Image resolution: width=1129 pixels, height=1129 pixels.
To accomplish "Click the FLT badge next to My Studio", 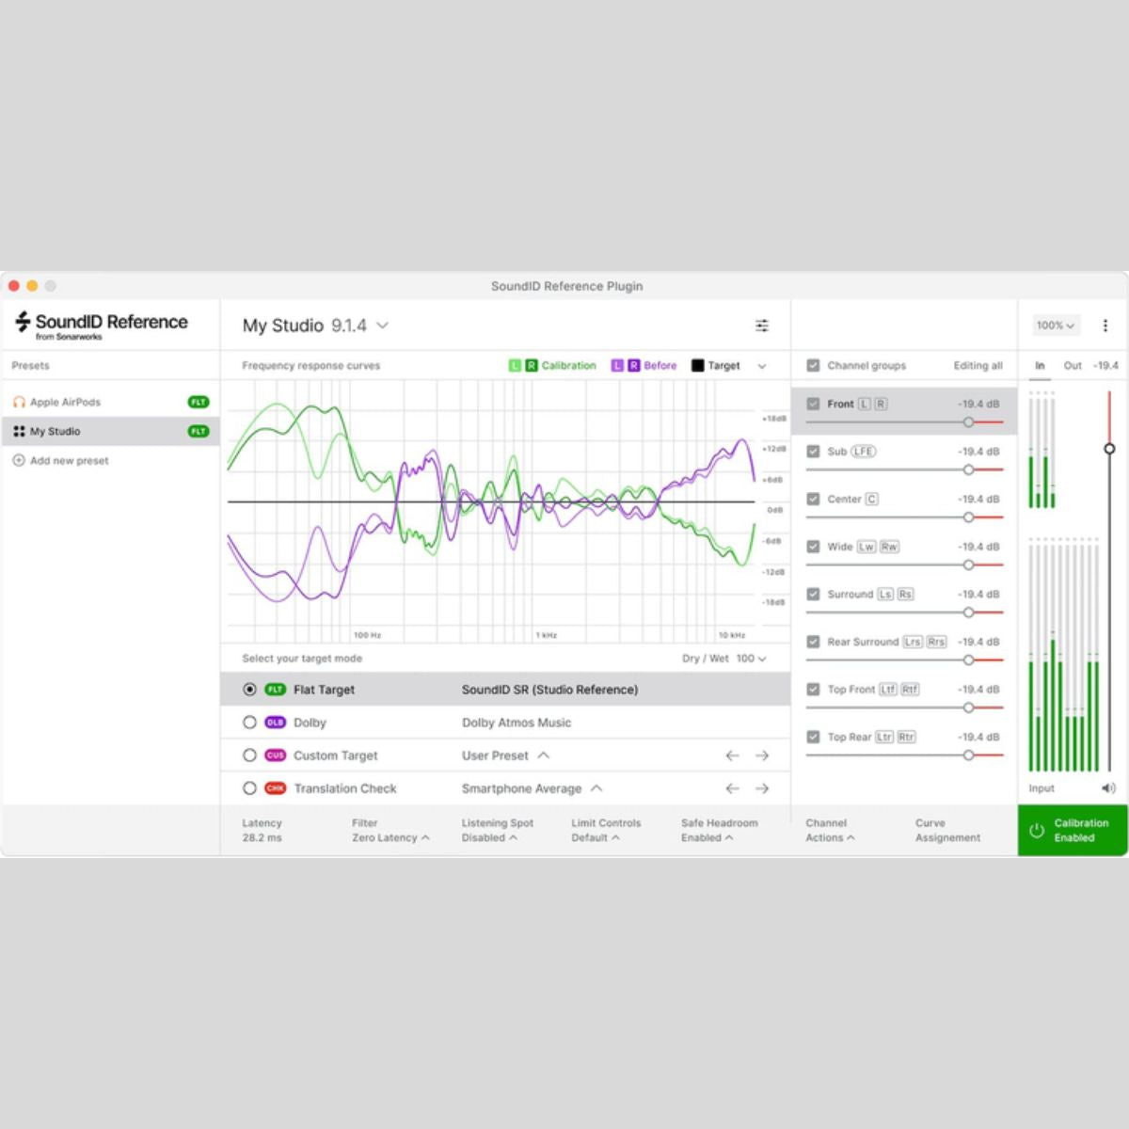I will tap(198, 431).
